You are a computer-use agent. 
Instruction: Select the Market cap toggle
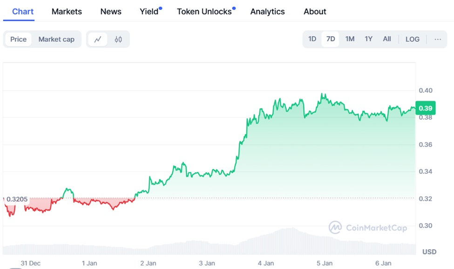click(x=56, y=39)
